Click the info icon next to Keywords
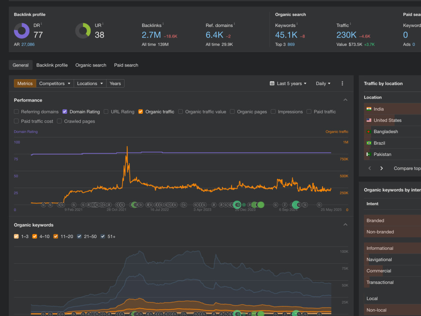 (x=297, y=24)
